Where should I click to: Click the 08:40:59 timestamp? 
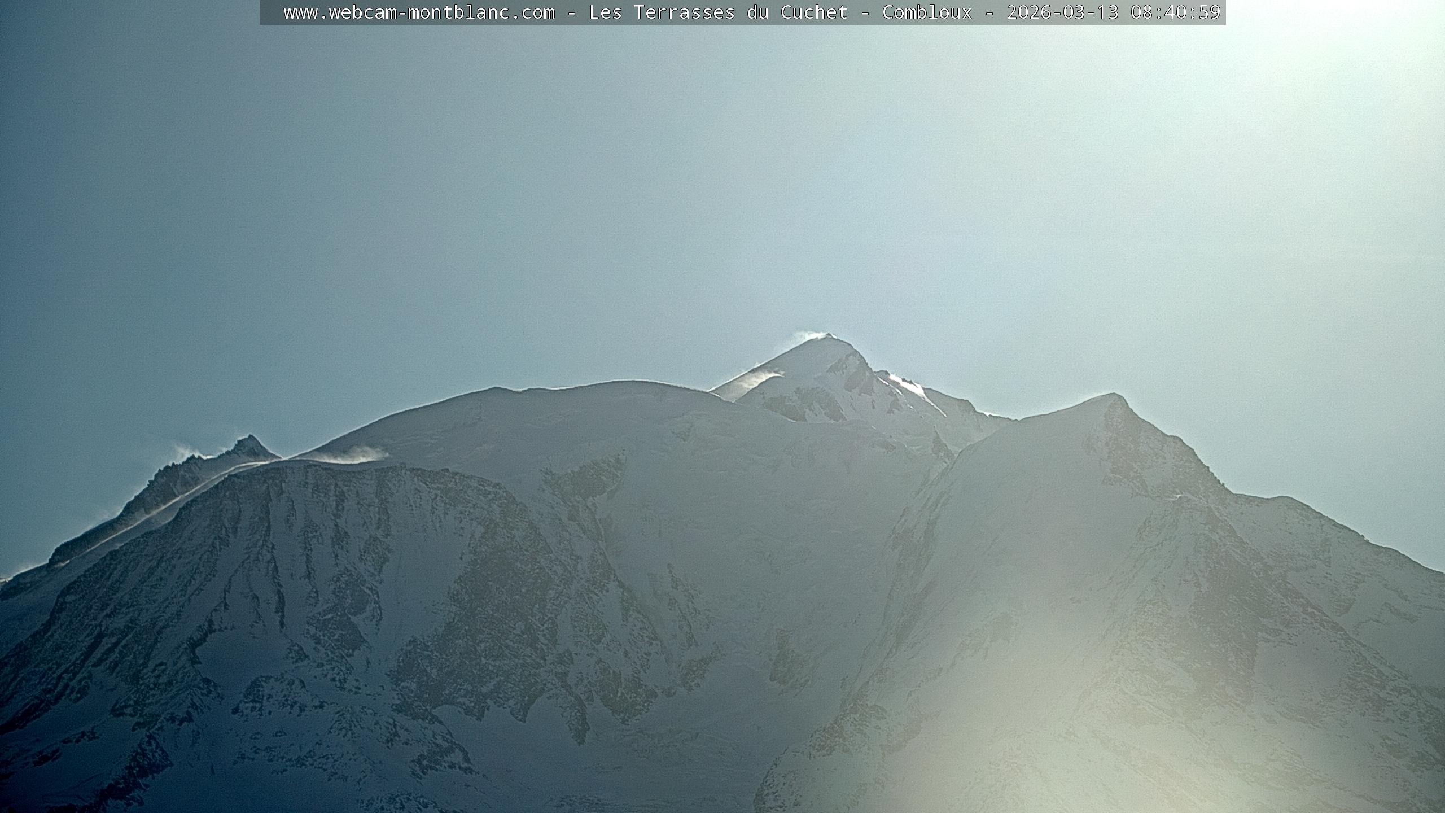(x=1175, y=12)
